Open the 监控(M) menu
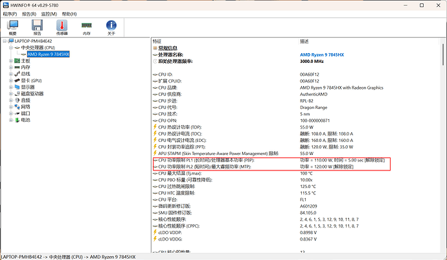 (x=49, y=13)
